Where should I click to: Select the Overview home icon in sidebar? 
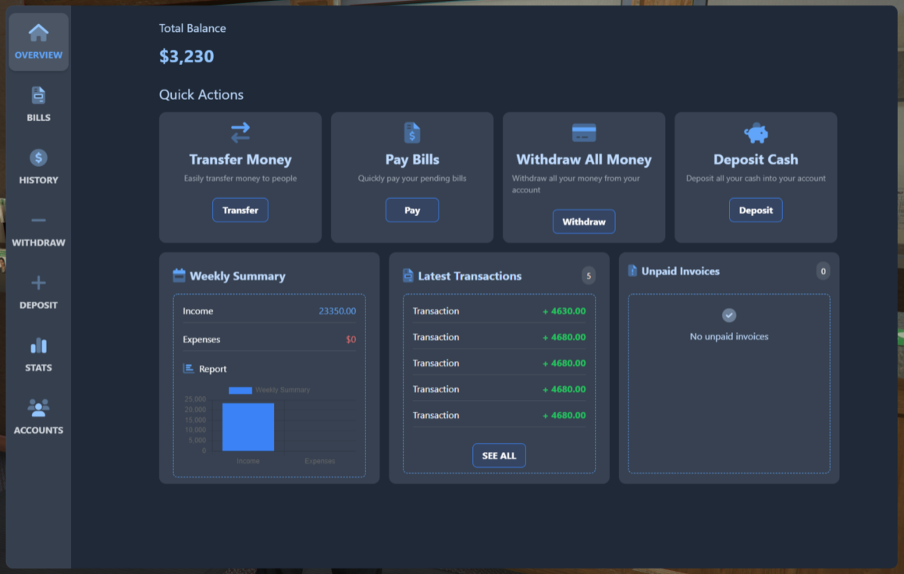tap(38, 33)
